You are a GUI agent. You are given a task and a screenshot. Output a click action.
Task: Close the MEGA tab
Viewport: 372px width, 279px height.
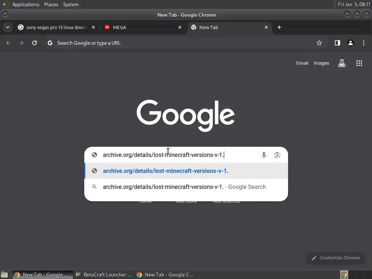coord(179,27)
